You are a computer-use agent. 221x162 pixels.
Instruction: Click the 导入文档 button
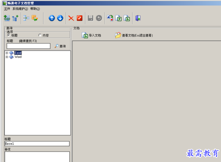[91, 35]
